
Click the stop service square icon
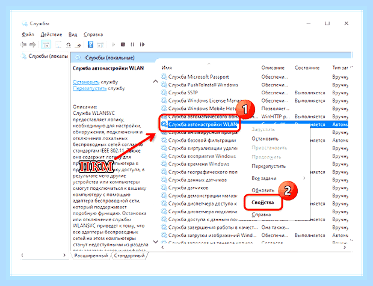pyautogui.click(x=123, y=44)
